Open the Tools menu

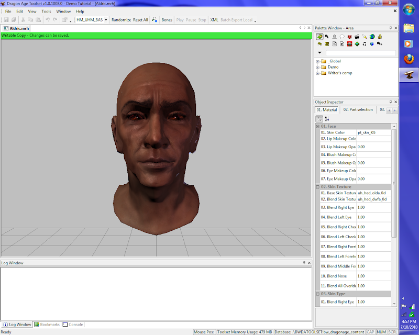click(x=46, y=11)
